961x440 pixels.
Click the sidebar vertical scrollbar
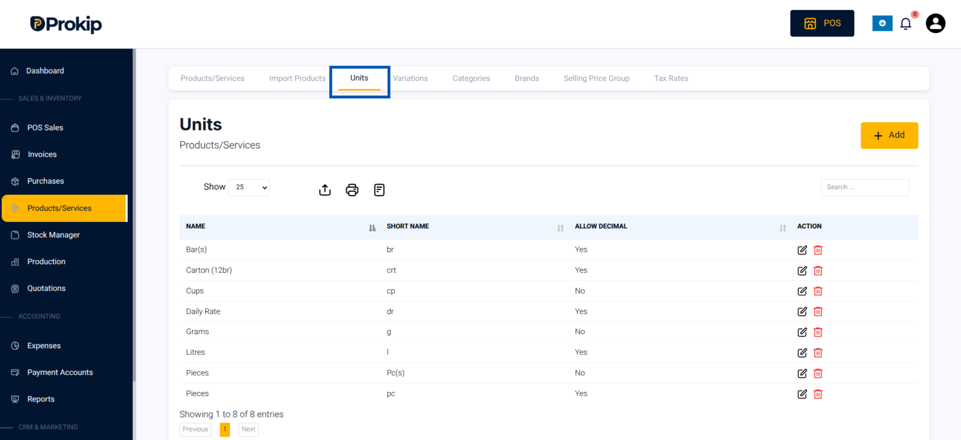point(134,215)
